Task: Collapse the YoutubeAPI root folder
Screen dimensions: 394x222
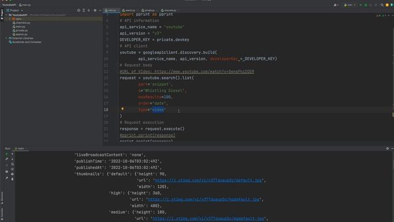Action: pyautogui.click(x=7, y=15)
